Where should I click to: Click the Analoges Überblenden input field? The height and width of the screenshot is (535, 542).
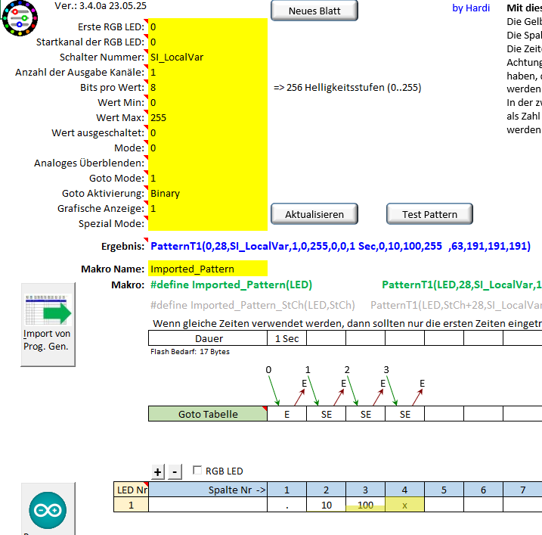coord(207,163)
